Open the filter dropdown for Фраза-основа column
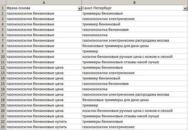The width and height of the screenshot is (188, 130). coord(79,8)
